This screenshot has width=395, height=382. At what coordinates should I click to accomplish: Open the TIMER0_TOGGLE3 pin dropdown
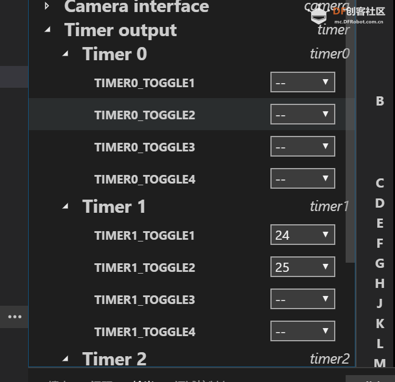point(303,146)
